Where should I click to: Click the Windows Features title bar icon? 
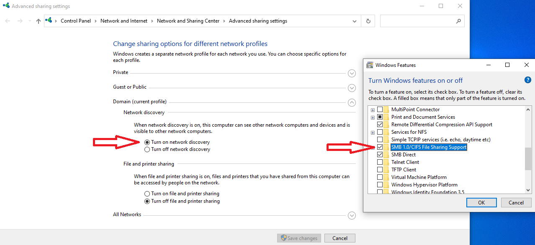pyautogui.click(x=370, y=65)
